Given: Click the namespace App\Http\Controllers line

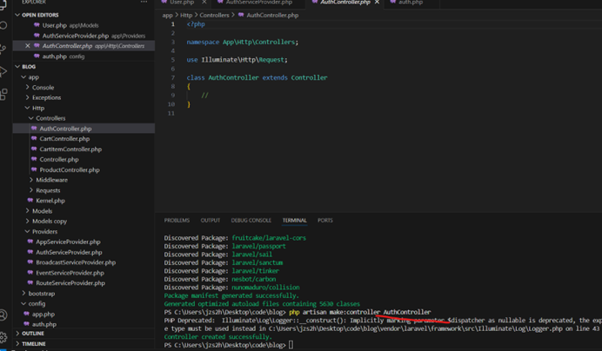Looking at the screenshot, I should [x=242, y=43].
